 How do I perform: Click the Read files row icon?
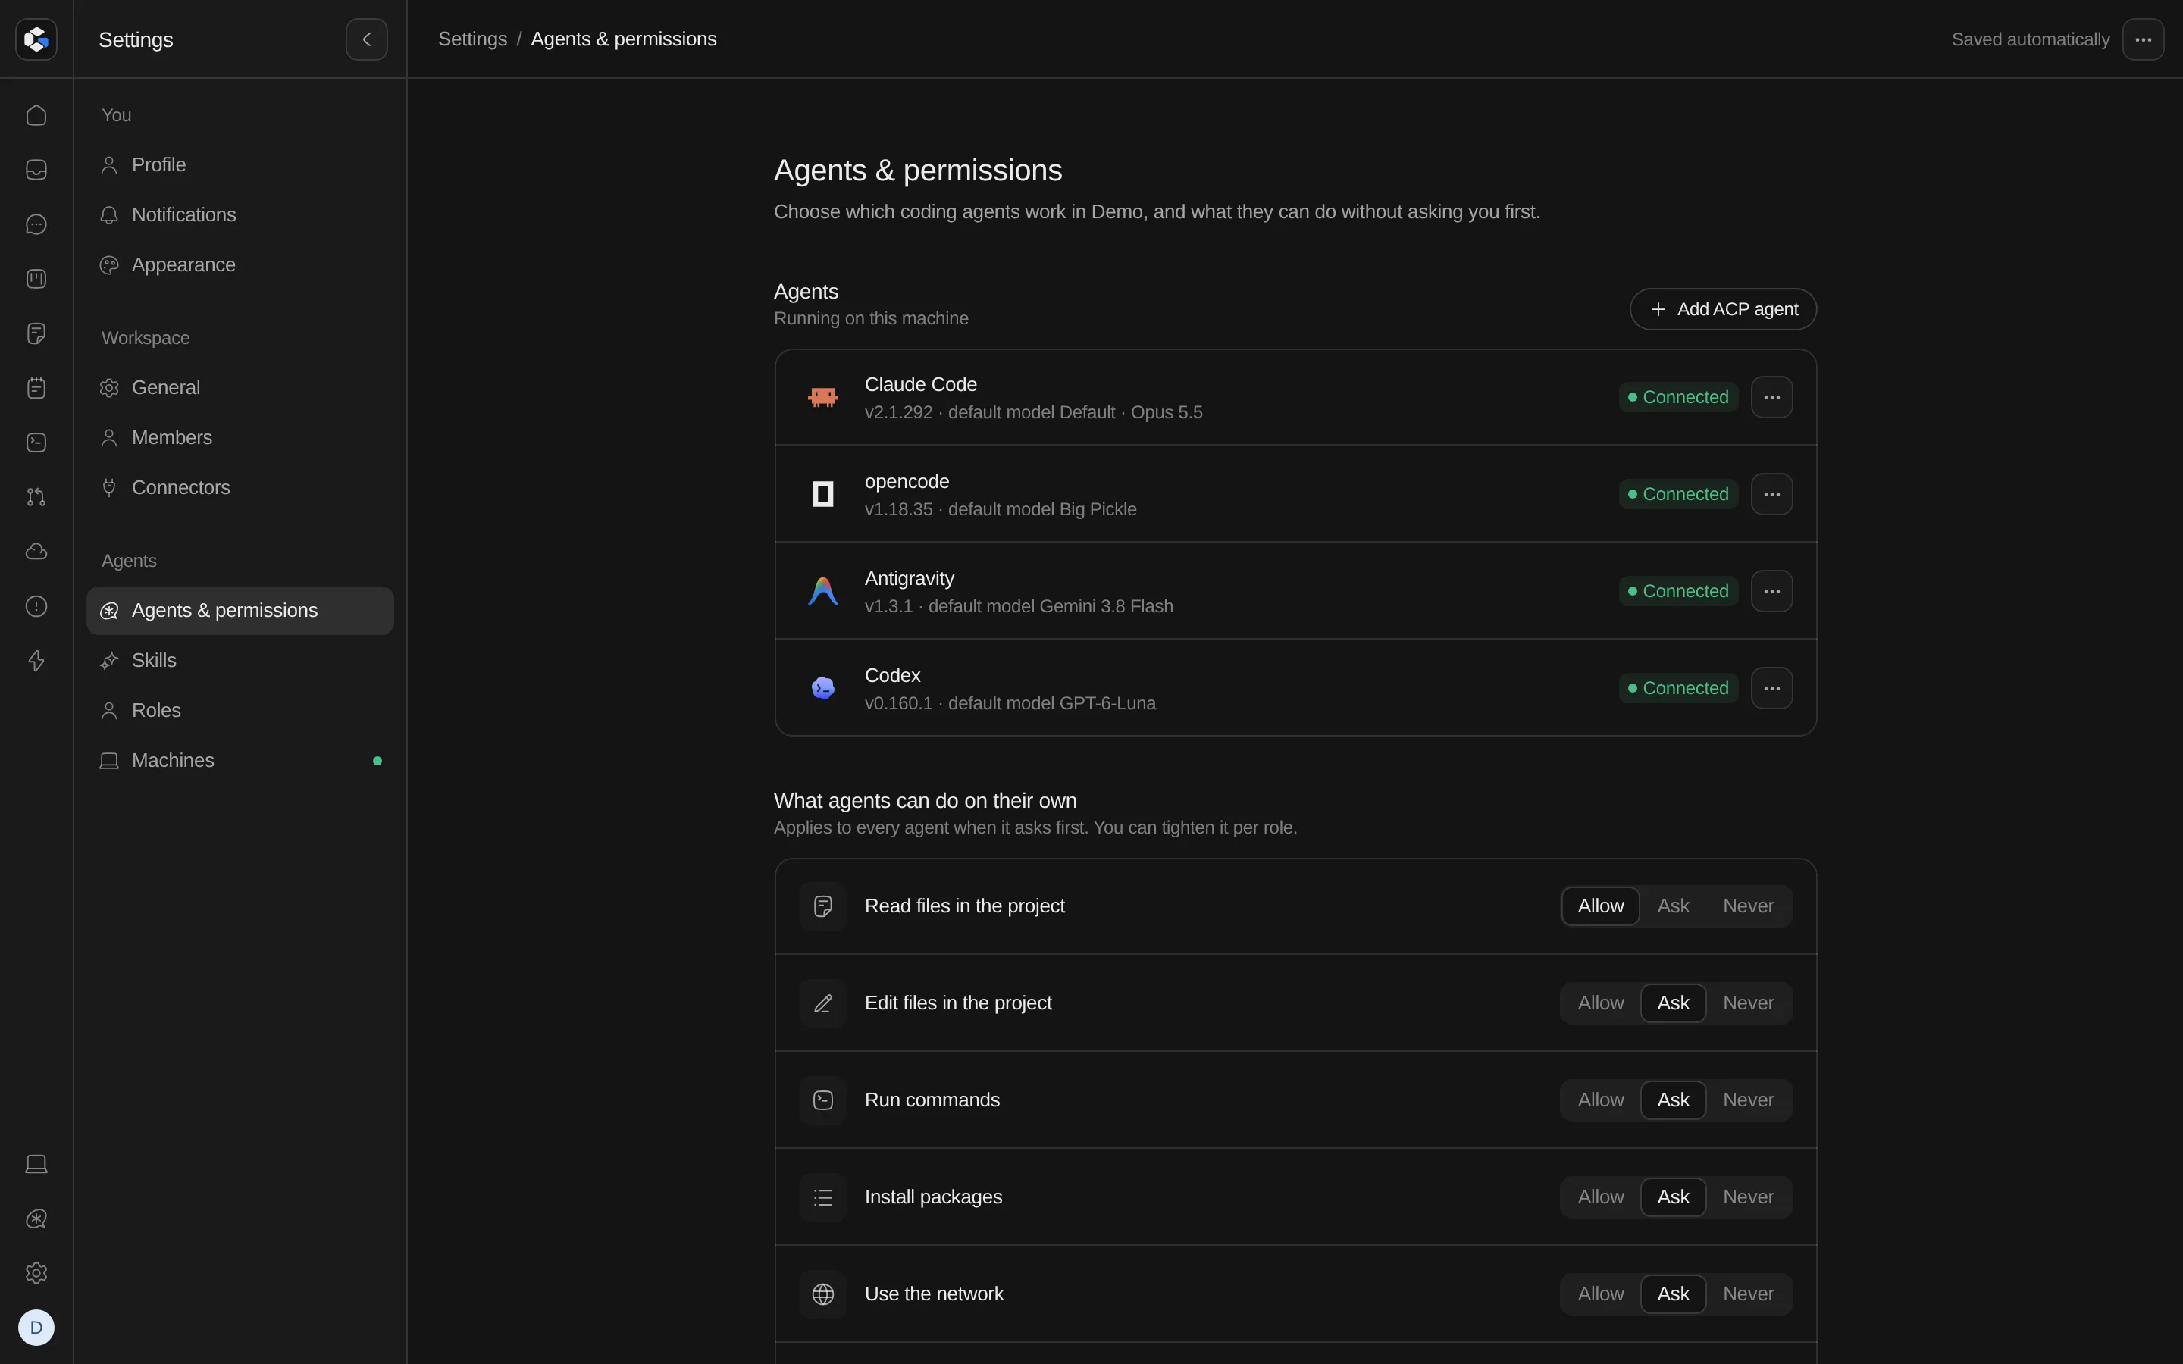822,906
